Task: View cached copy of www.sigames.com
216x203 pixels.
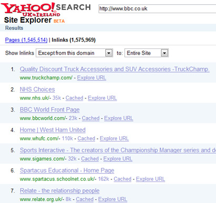Action: click(90, 159)
